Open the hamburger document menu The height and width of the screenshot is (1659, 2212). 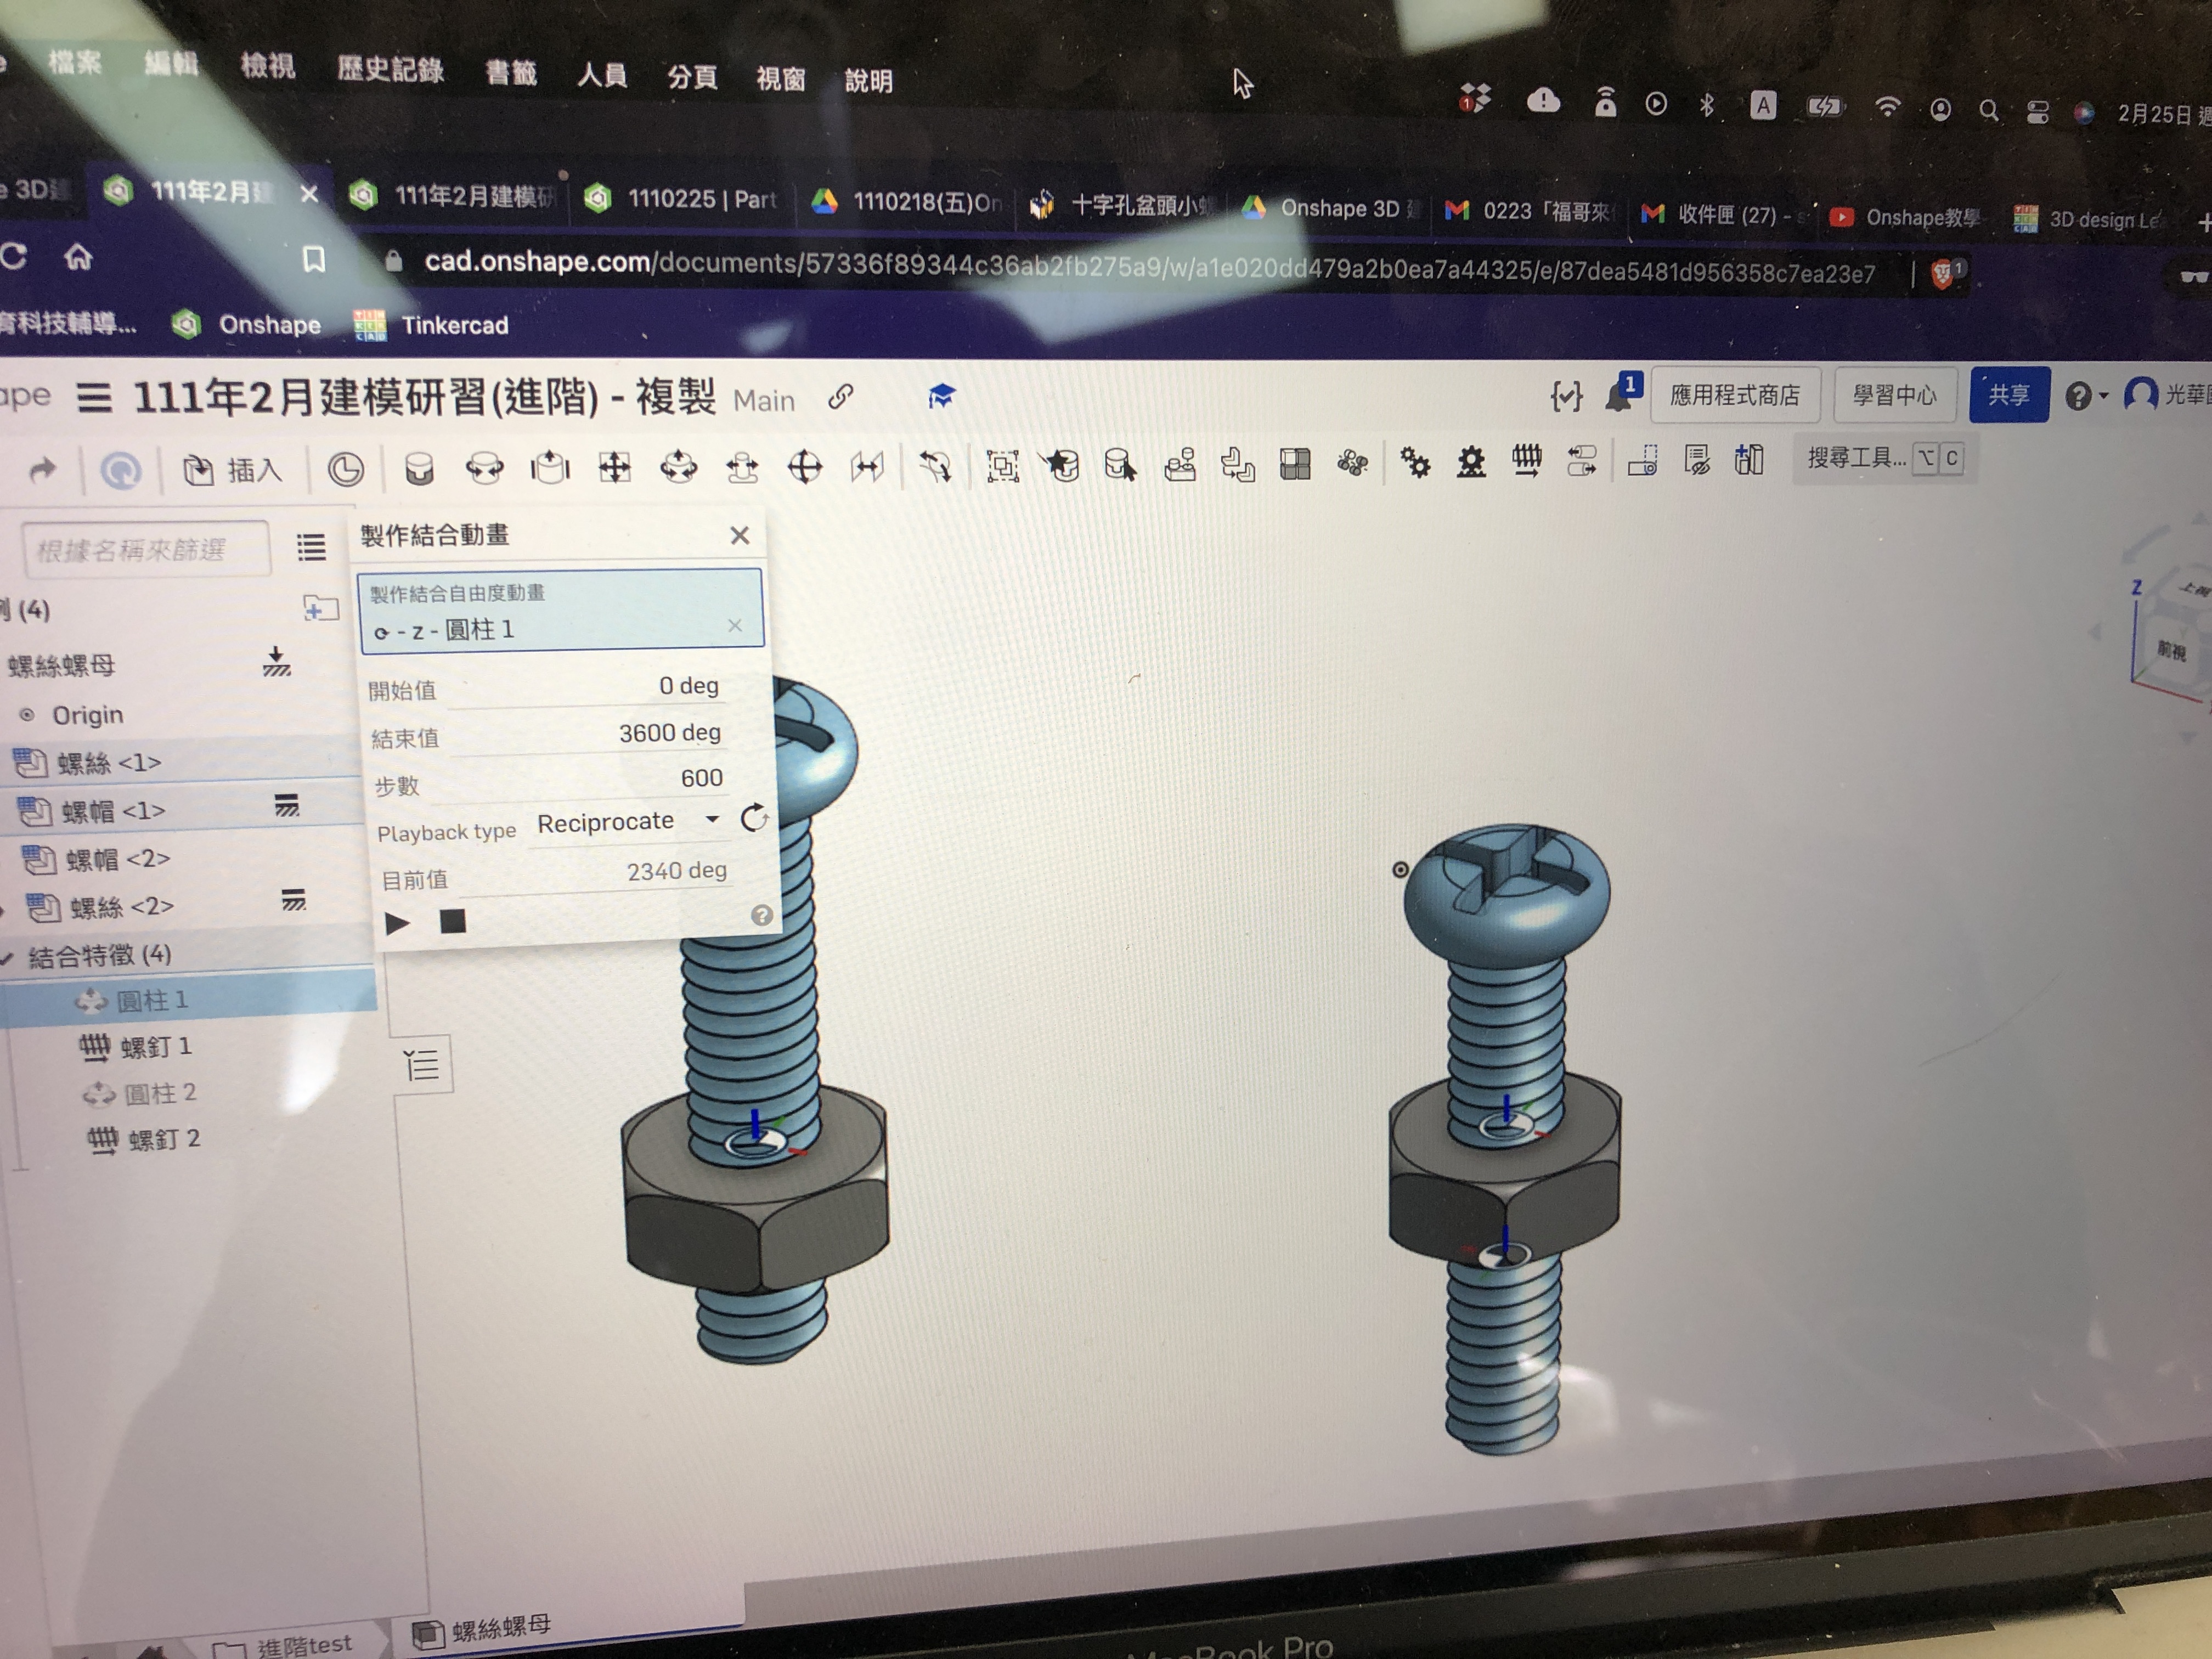pyautogui.click(x=94, y=398)
